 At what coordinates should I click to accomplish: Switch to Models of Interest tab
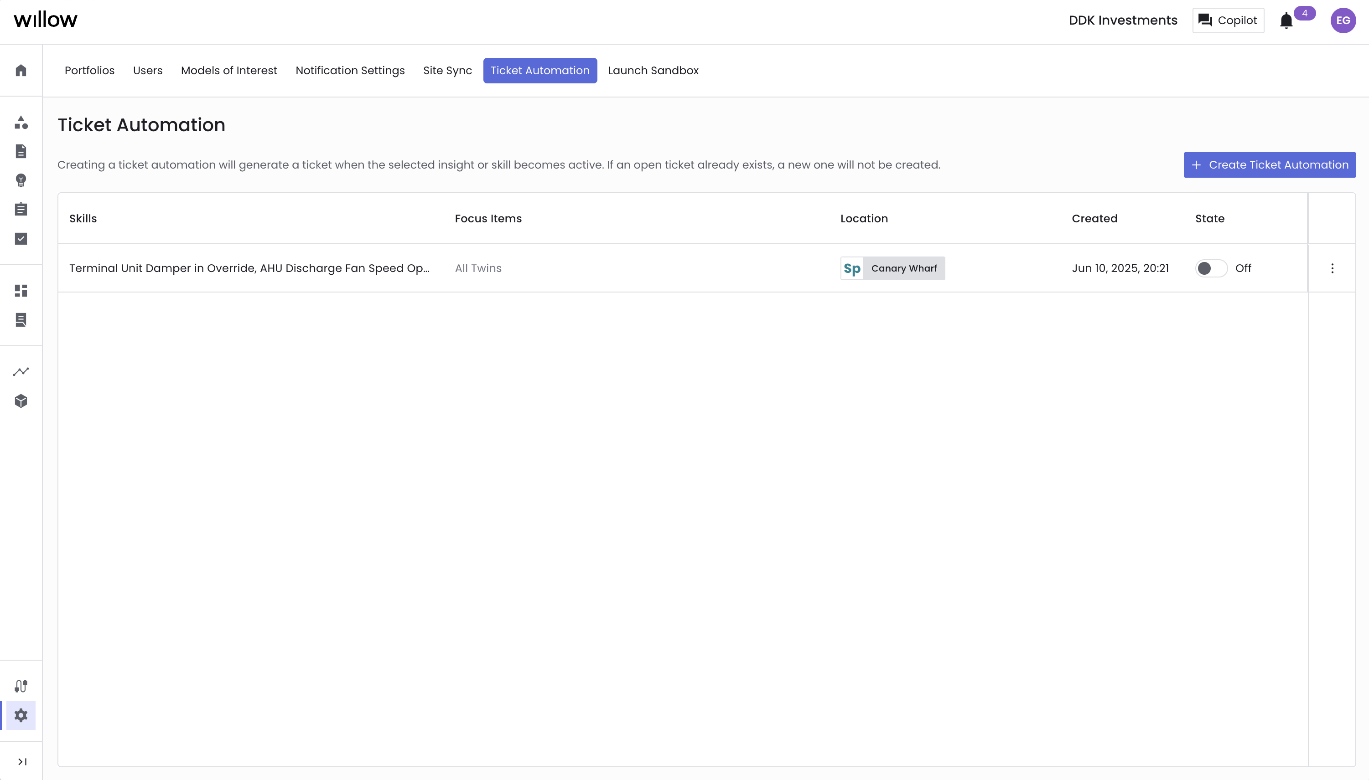click(x=229, y=71)
